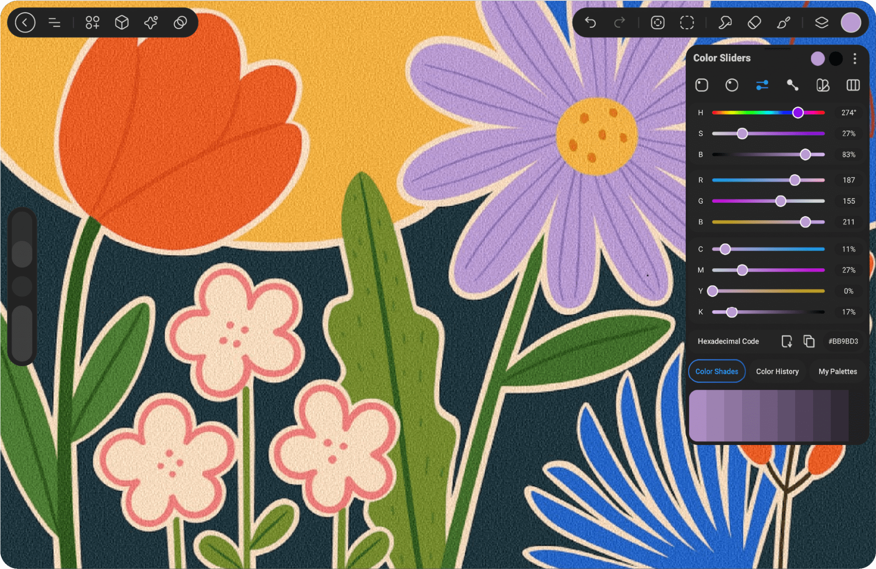Open the marquee selection tool
The height and width of the screenshot is (569, 876).
pos(687,22)
